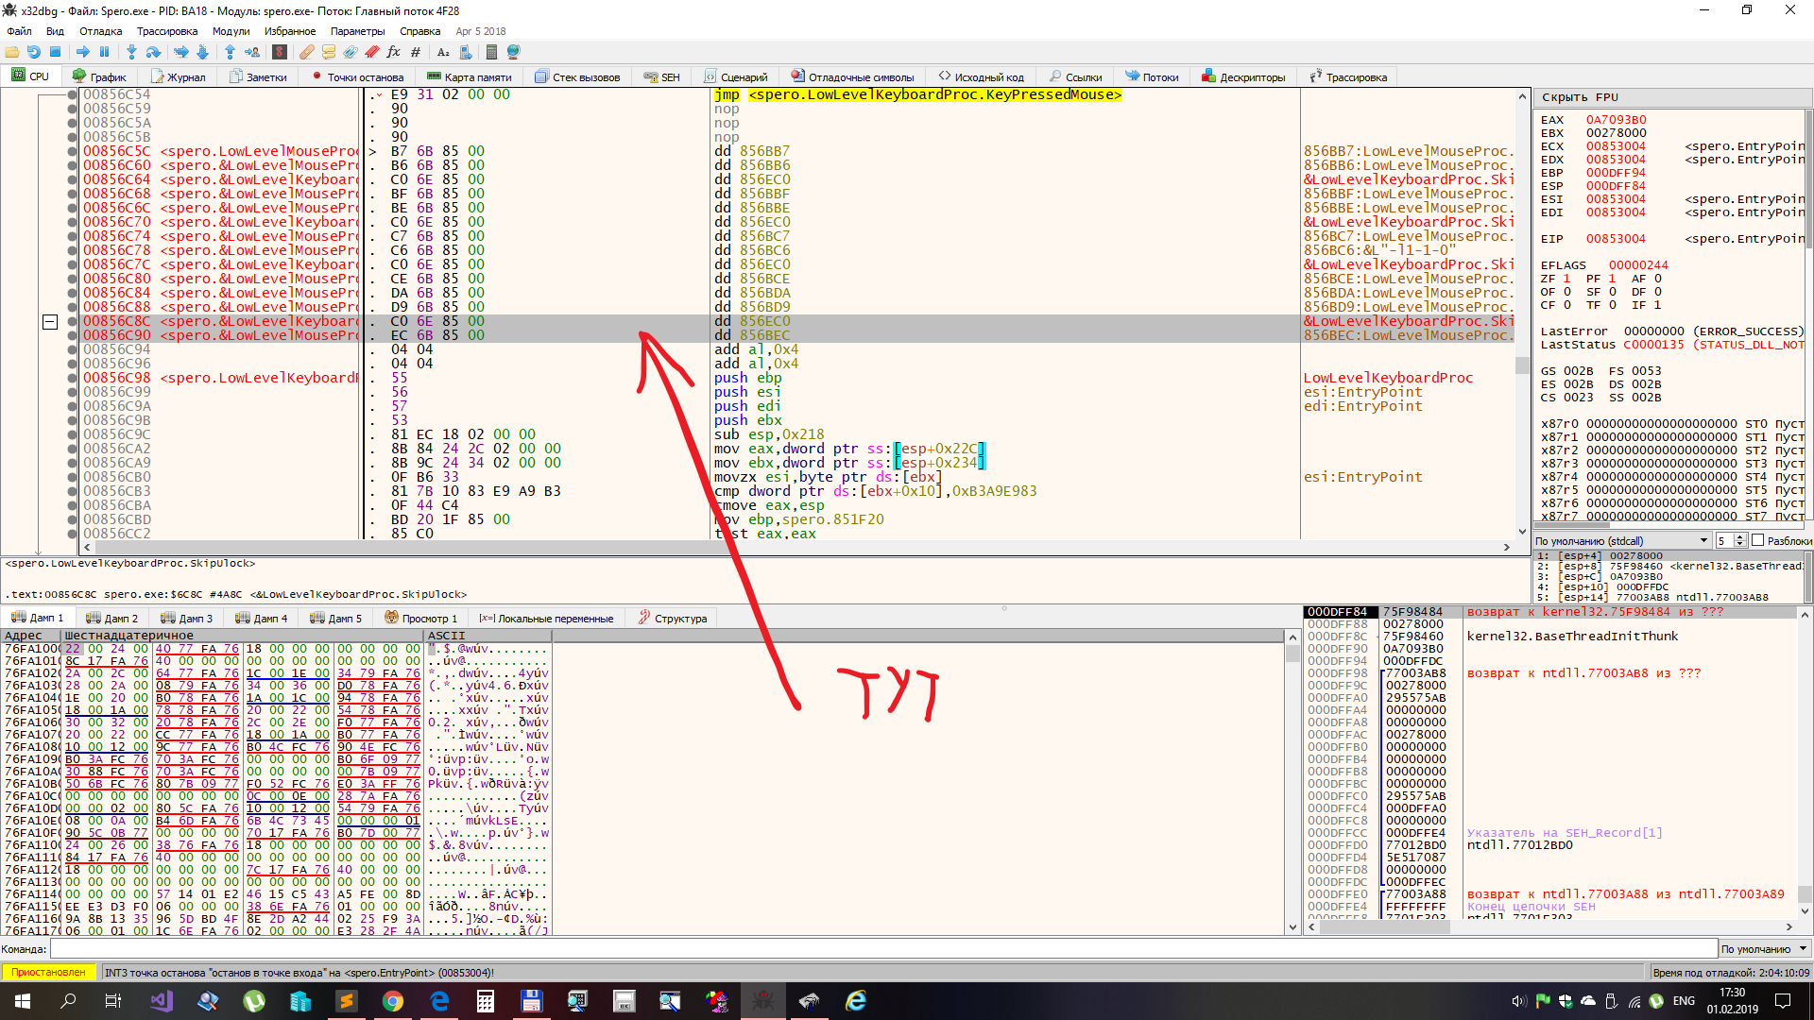This screenshot has width=1814, height=1020.
Task: Click Скрыть FPU button
Action: [x=1580, y=97]
